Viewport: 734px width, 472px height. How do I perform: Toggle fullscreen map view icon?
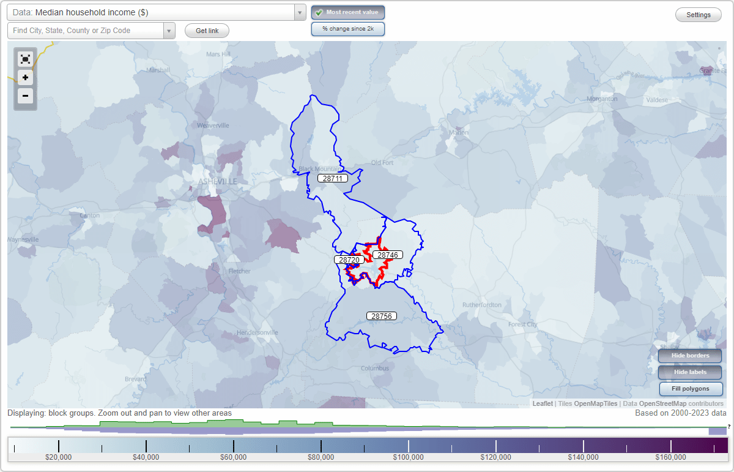[25, 59]
